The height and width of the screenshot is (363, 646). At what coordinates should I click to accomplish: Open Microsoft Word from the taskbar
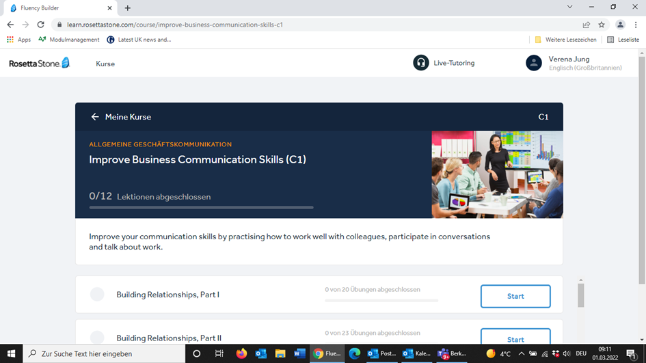(299, 353)
